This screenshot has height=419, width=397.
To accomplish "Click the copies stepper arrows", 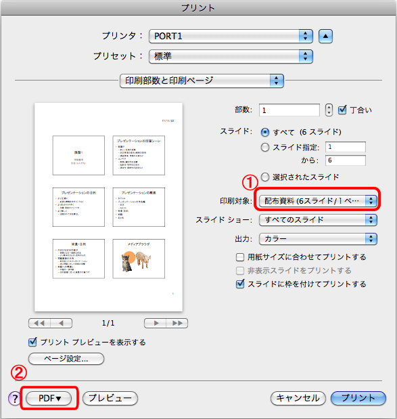I will (329, 110).
